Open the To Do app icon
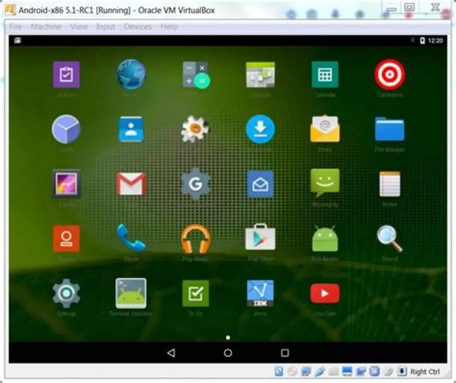456x383 pixels. [196, 294]
